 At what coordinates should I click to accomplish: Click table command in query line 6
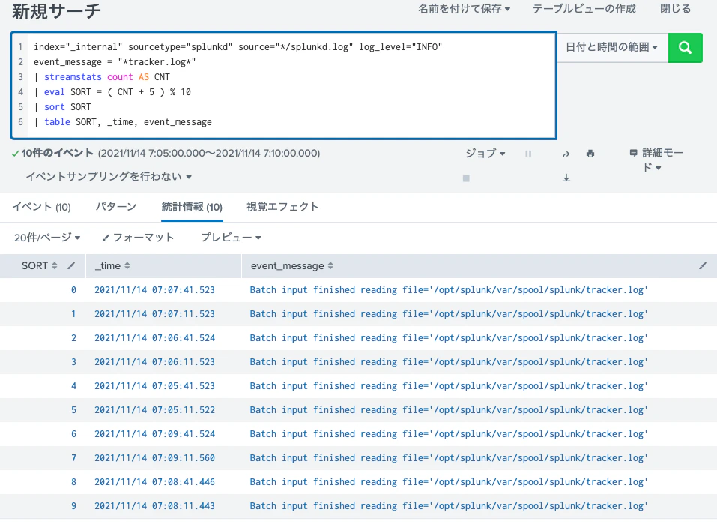[x=57, y=122]
